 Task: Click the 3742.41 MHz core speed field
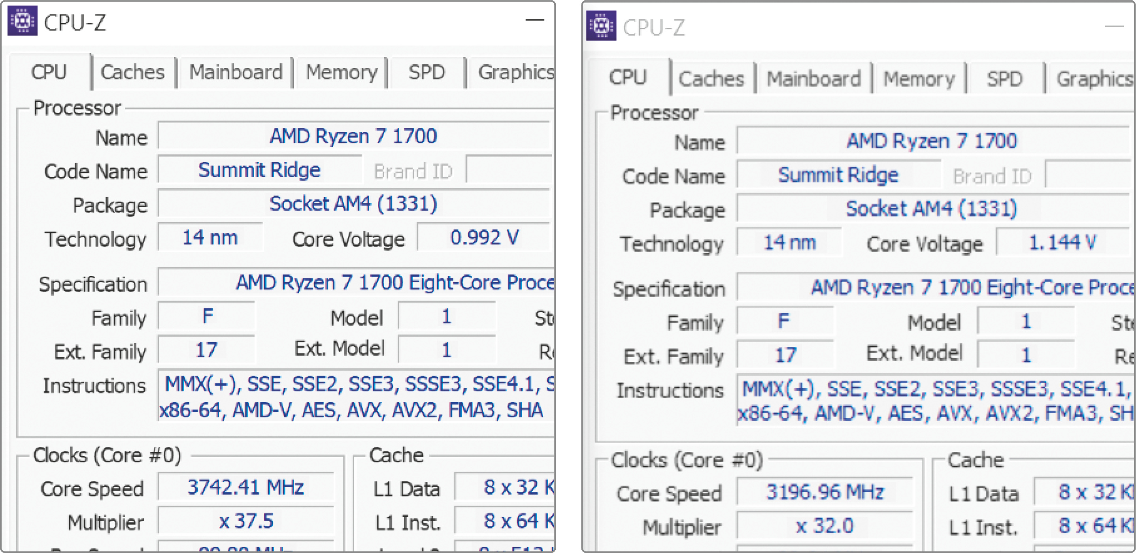click(245, 487)
